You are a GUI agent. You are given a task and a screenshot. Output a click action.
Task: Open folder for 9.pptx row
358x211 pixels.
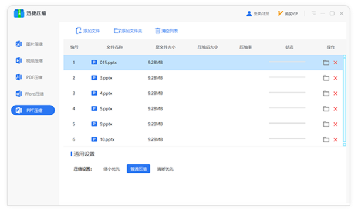pyautogui.click(x=326, y=124)
